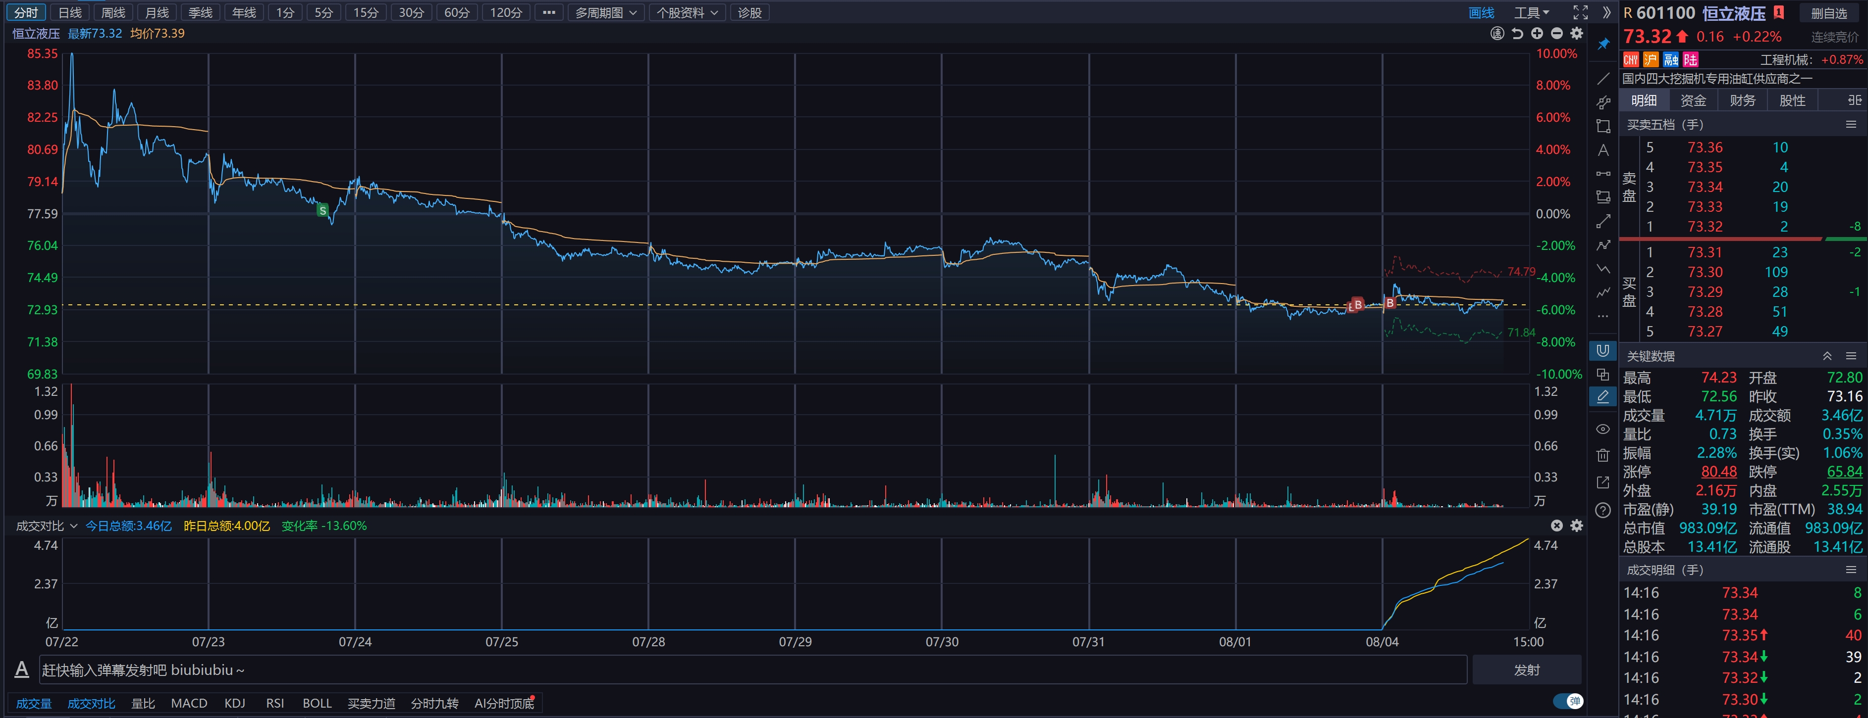1868x718 pixels.
Task: Collapse side panel with double chevron
Action: click(1607, 12)
